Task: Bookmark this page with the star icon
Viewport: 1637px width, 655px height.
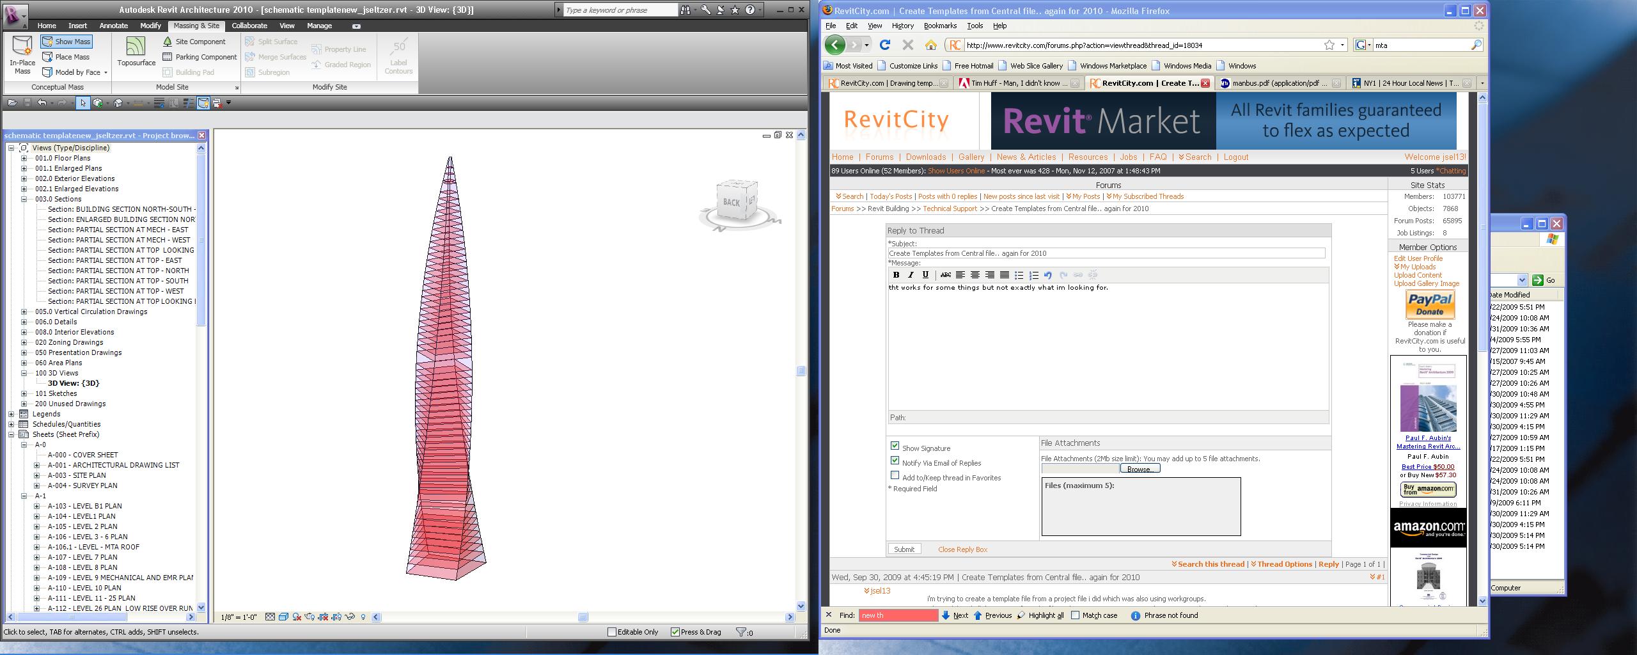Action: point(1329,45)
